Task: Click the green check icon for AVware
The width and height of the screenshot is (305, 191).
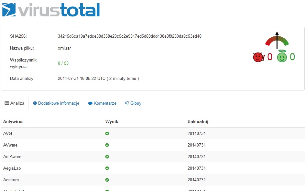Action: pyautogui.click(x=107, y=145)
